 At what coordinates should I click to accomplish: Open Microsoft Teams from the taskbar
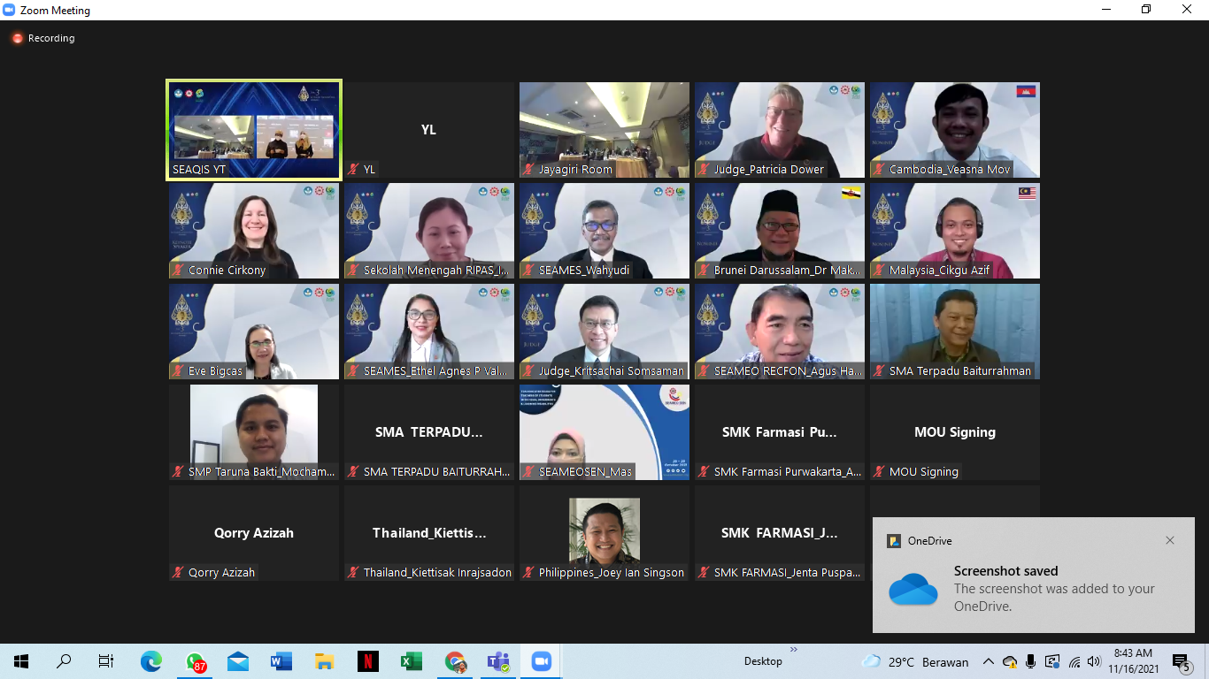[x=498, y=661]
